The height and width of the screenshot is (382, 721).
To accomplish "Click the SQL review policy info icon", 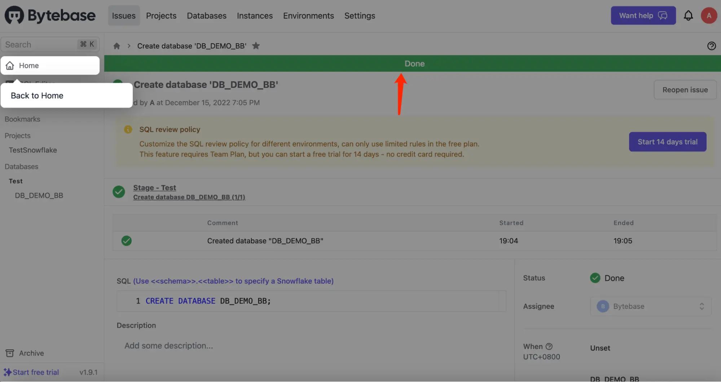I will pos(128,129).
